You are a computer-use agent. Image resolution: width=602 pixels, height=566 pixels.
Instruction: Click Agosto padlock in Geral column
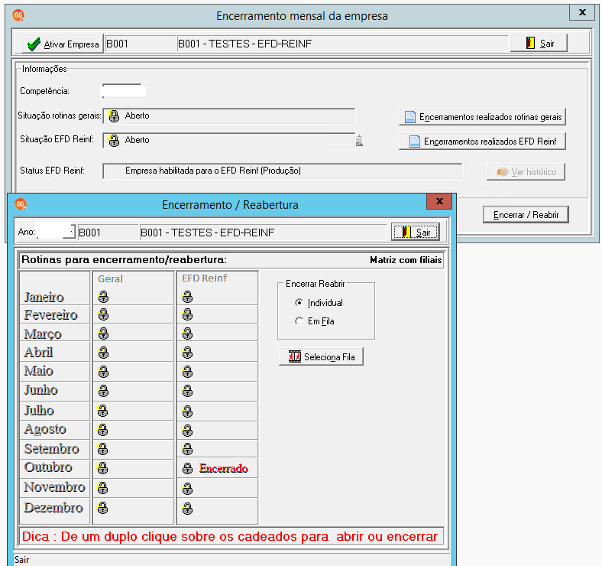[102, 430]
